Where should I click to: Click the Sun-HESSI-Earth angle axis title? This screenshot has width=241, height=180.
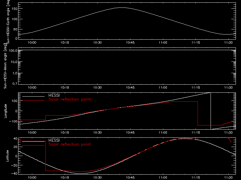(8, 21)
